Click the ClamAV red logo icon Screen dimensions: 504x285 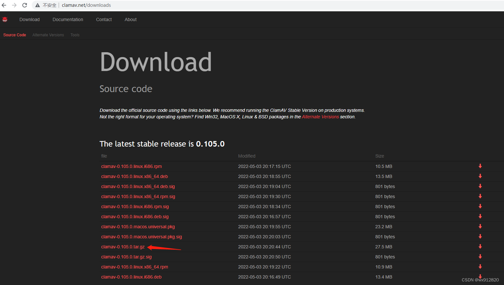point(5,19)
